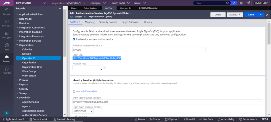The height and width of the screenshot is (122, 271).
Task: Expand Data Model category
Action: click(17, 19)
